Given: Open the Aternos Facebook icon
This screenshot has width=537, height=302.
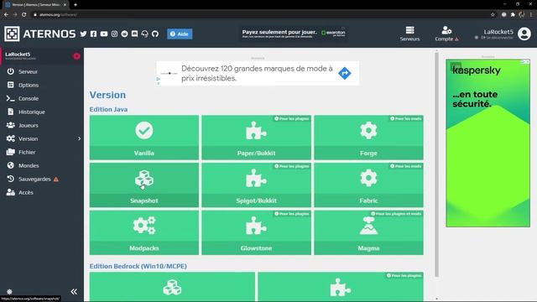Looking at the screenshot, I should click(93, 34).
